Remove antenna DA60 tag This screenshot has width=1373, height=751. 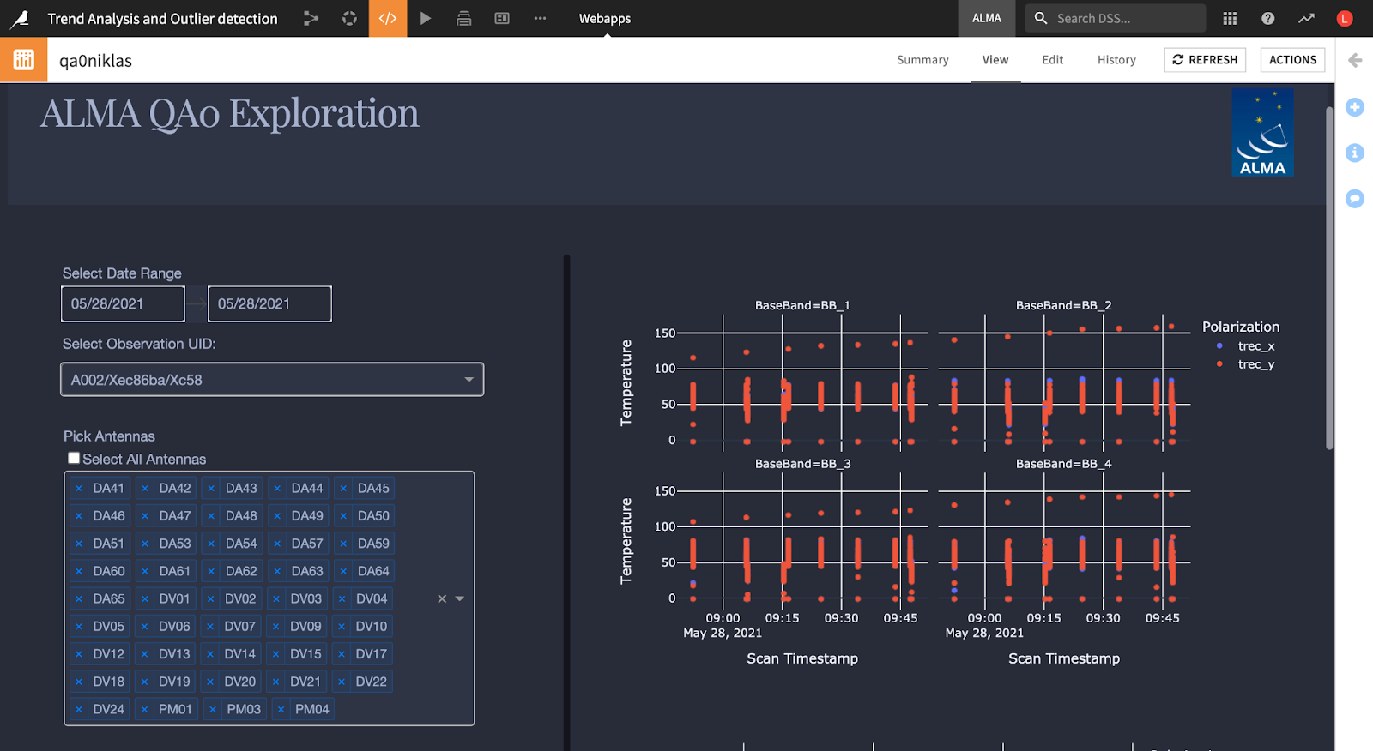[79, 571]
